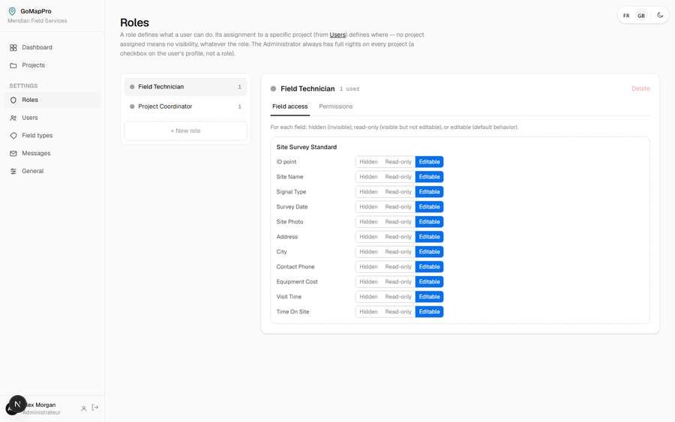
Task: Set Survey Date to Hidden
Action: click(x=368, y=207)
